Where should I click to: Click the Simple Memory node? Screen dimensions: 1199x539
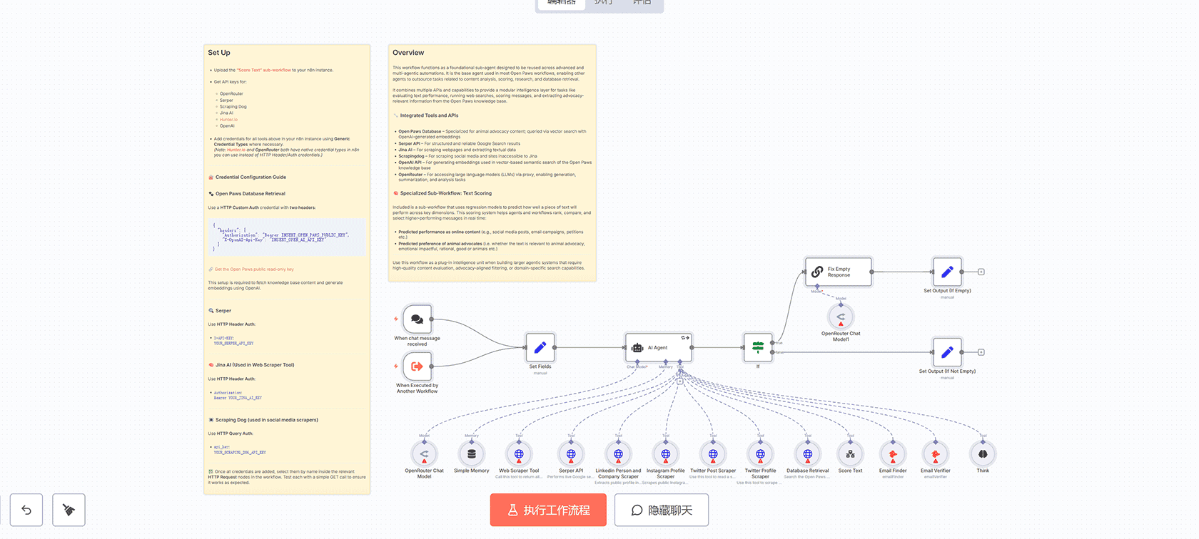[x=472, y=454]
